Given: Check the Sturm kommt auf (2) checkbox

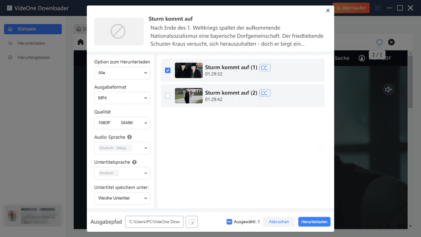Looking at the screenshot, I should 167,96.
